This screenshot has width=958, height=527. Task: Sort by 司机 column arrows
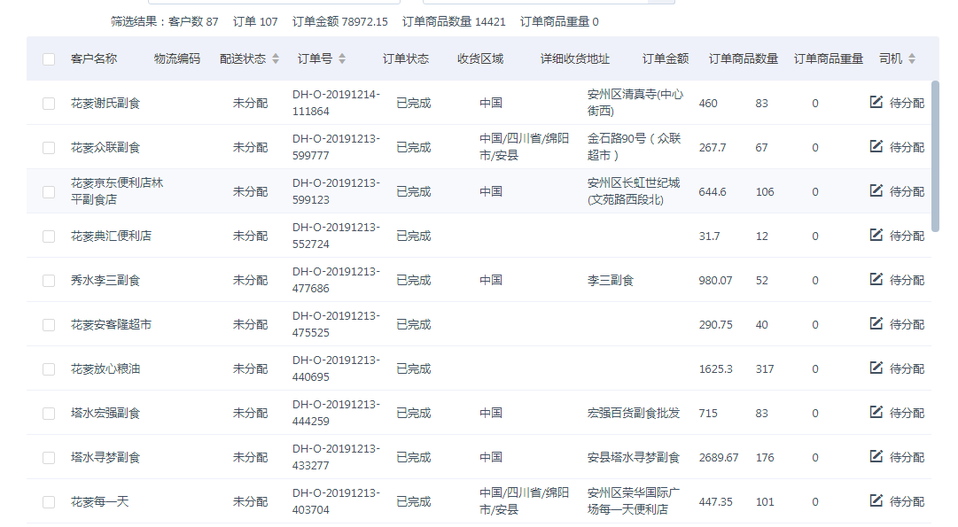(x=912, y=59)
